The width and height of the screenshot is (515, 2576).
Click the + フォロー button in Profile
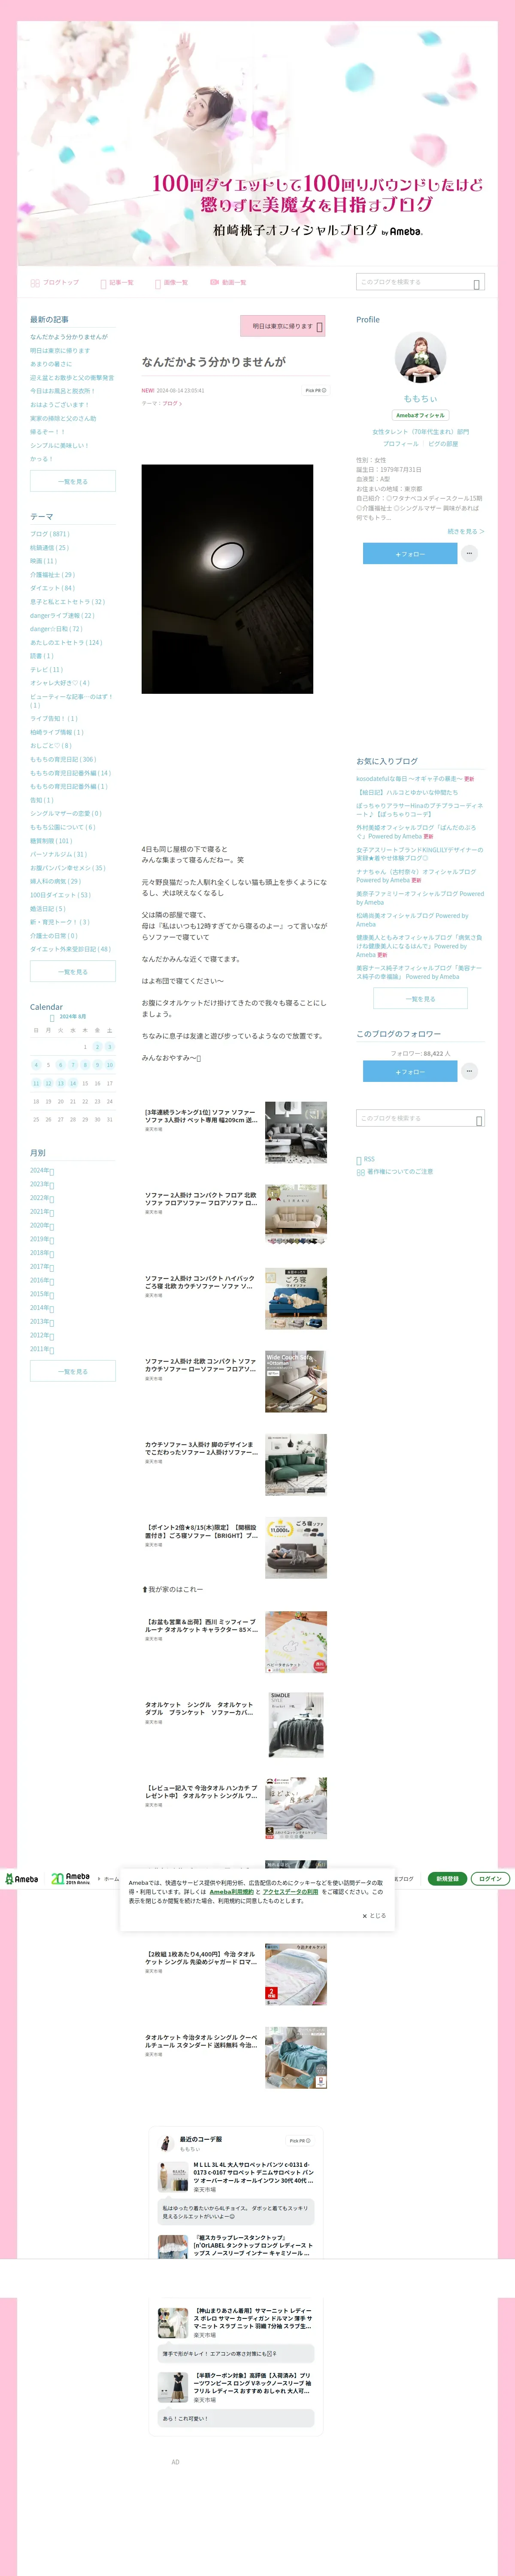410,554
